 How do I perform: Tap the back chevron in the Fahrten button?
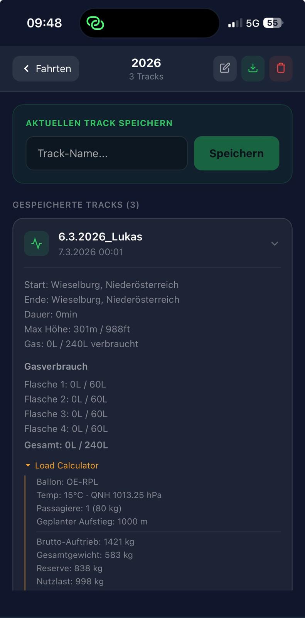click(x=26, y=68)
